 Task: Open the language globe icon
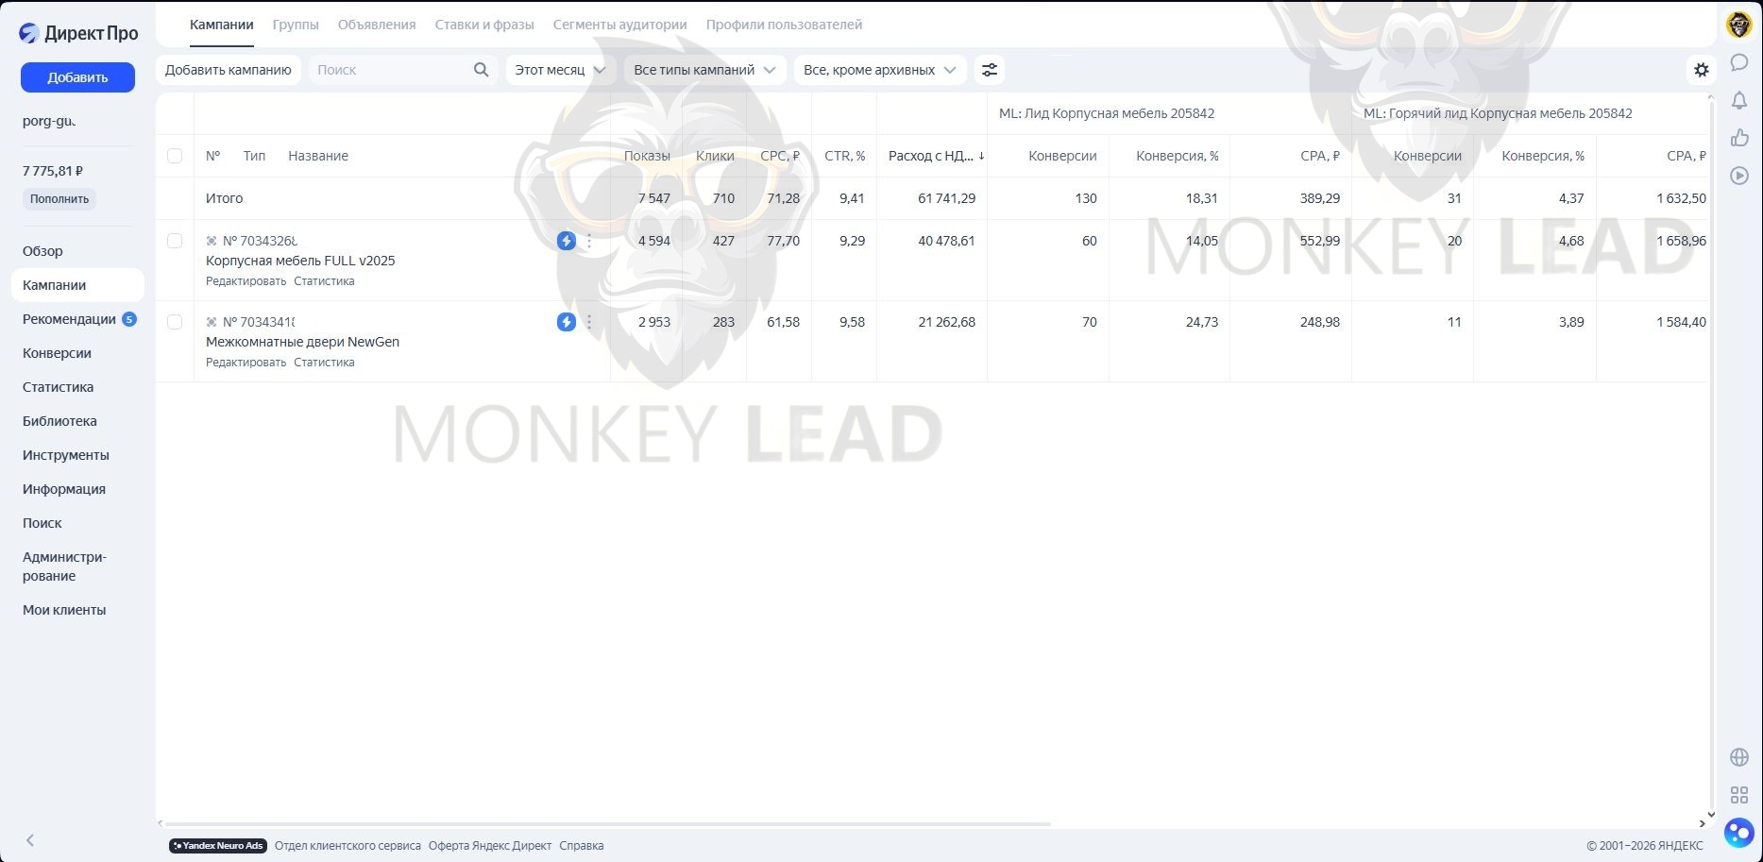[1738, 757]
